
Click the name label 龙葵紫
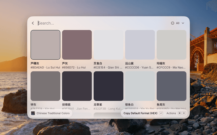98,105
